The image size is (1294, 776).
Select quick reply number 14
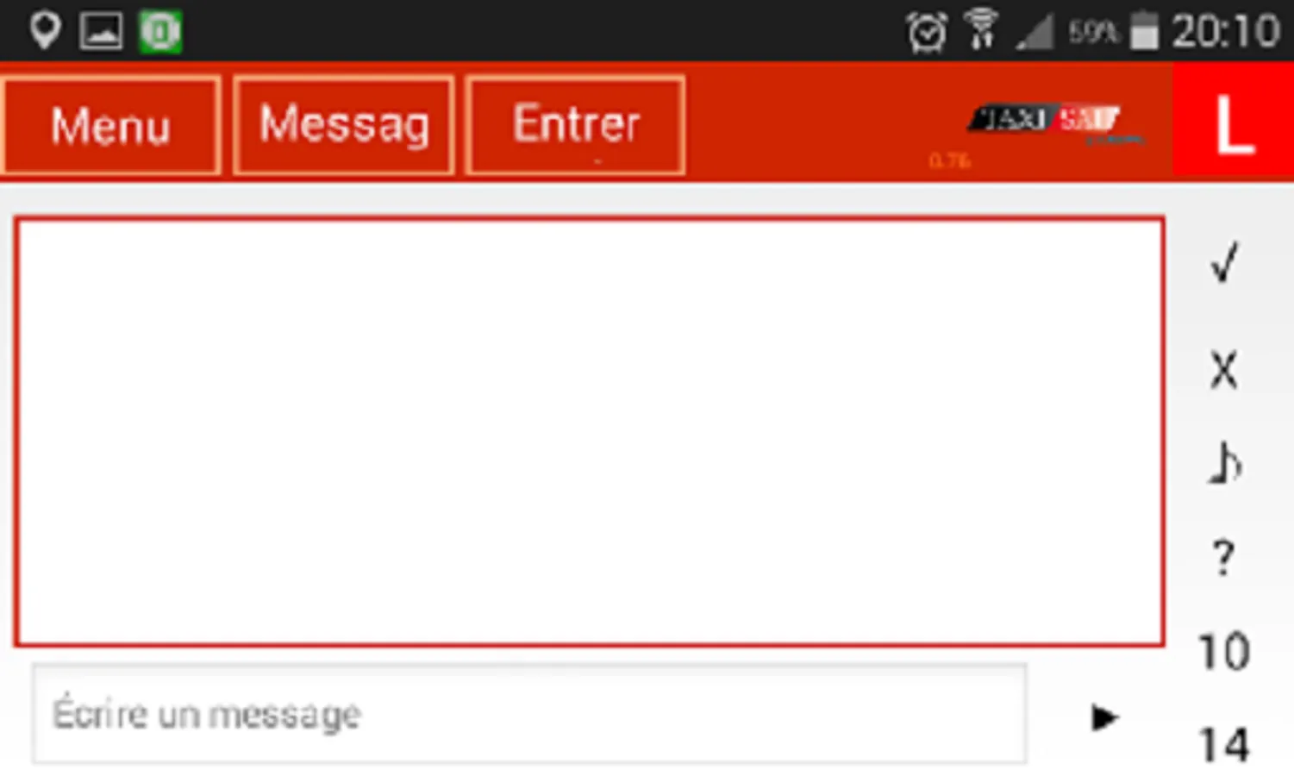click(1224, 745)
